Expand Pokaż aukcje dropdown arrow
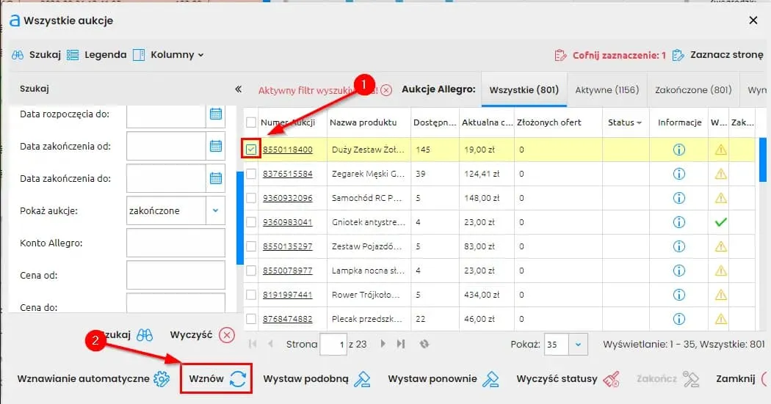Image resolution: width=771 pixels, height=404 pixels. [215, 210]
